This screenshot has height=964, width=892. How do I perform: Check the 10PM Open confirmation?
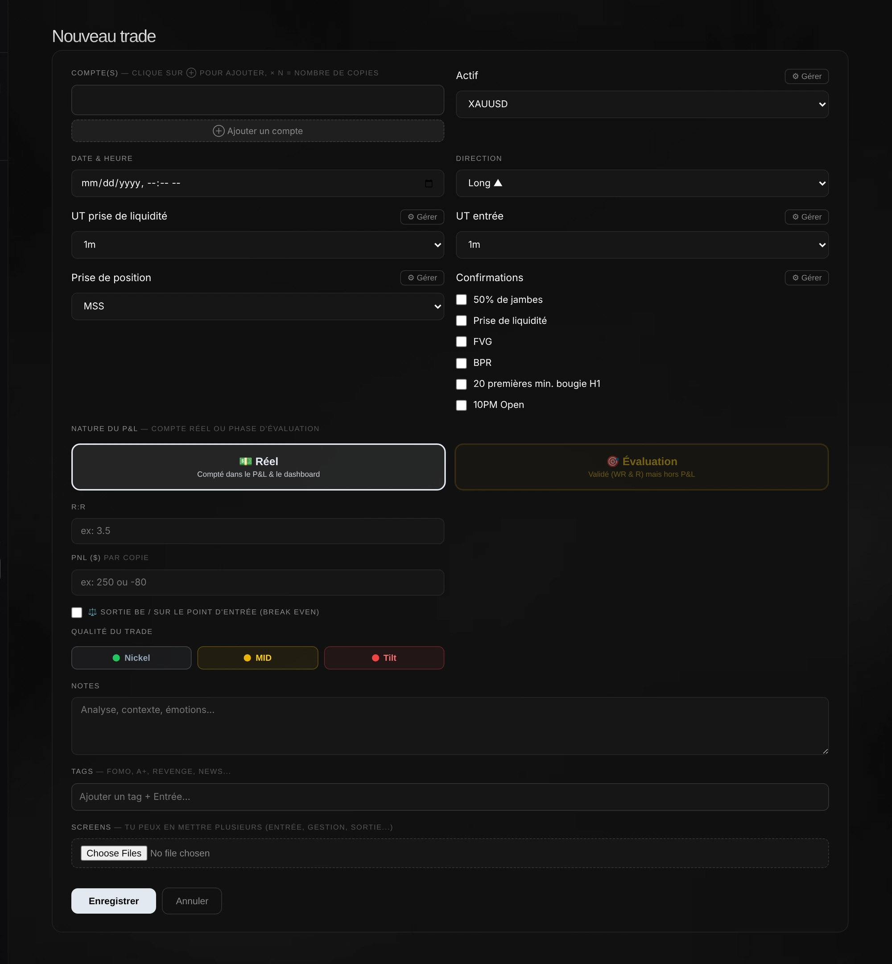[462, 405]
